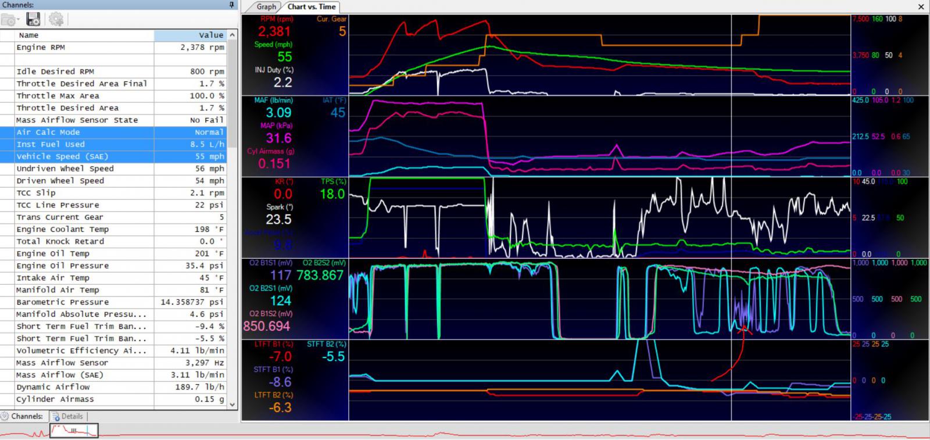Select the Throttle Max Area row

point(113,96)
